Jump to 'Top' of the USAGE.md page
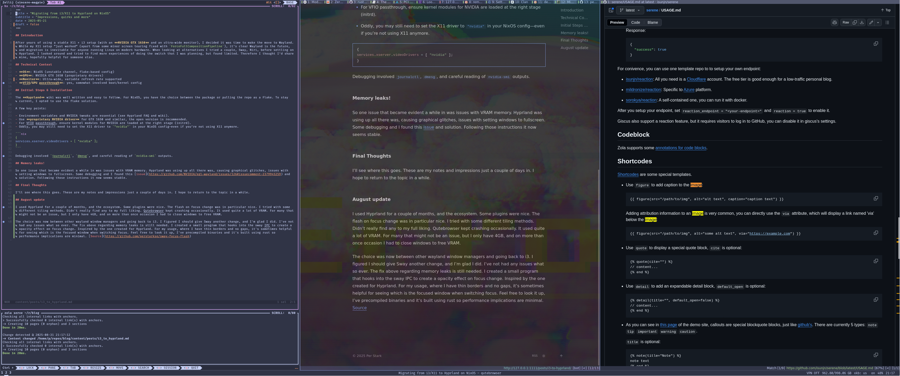 point(886,10)
